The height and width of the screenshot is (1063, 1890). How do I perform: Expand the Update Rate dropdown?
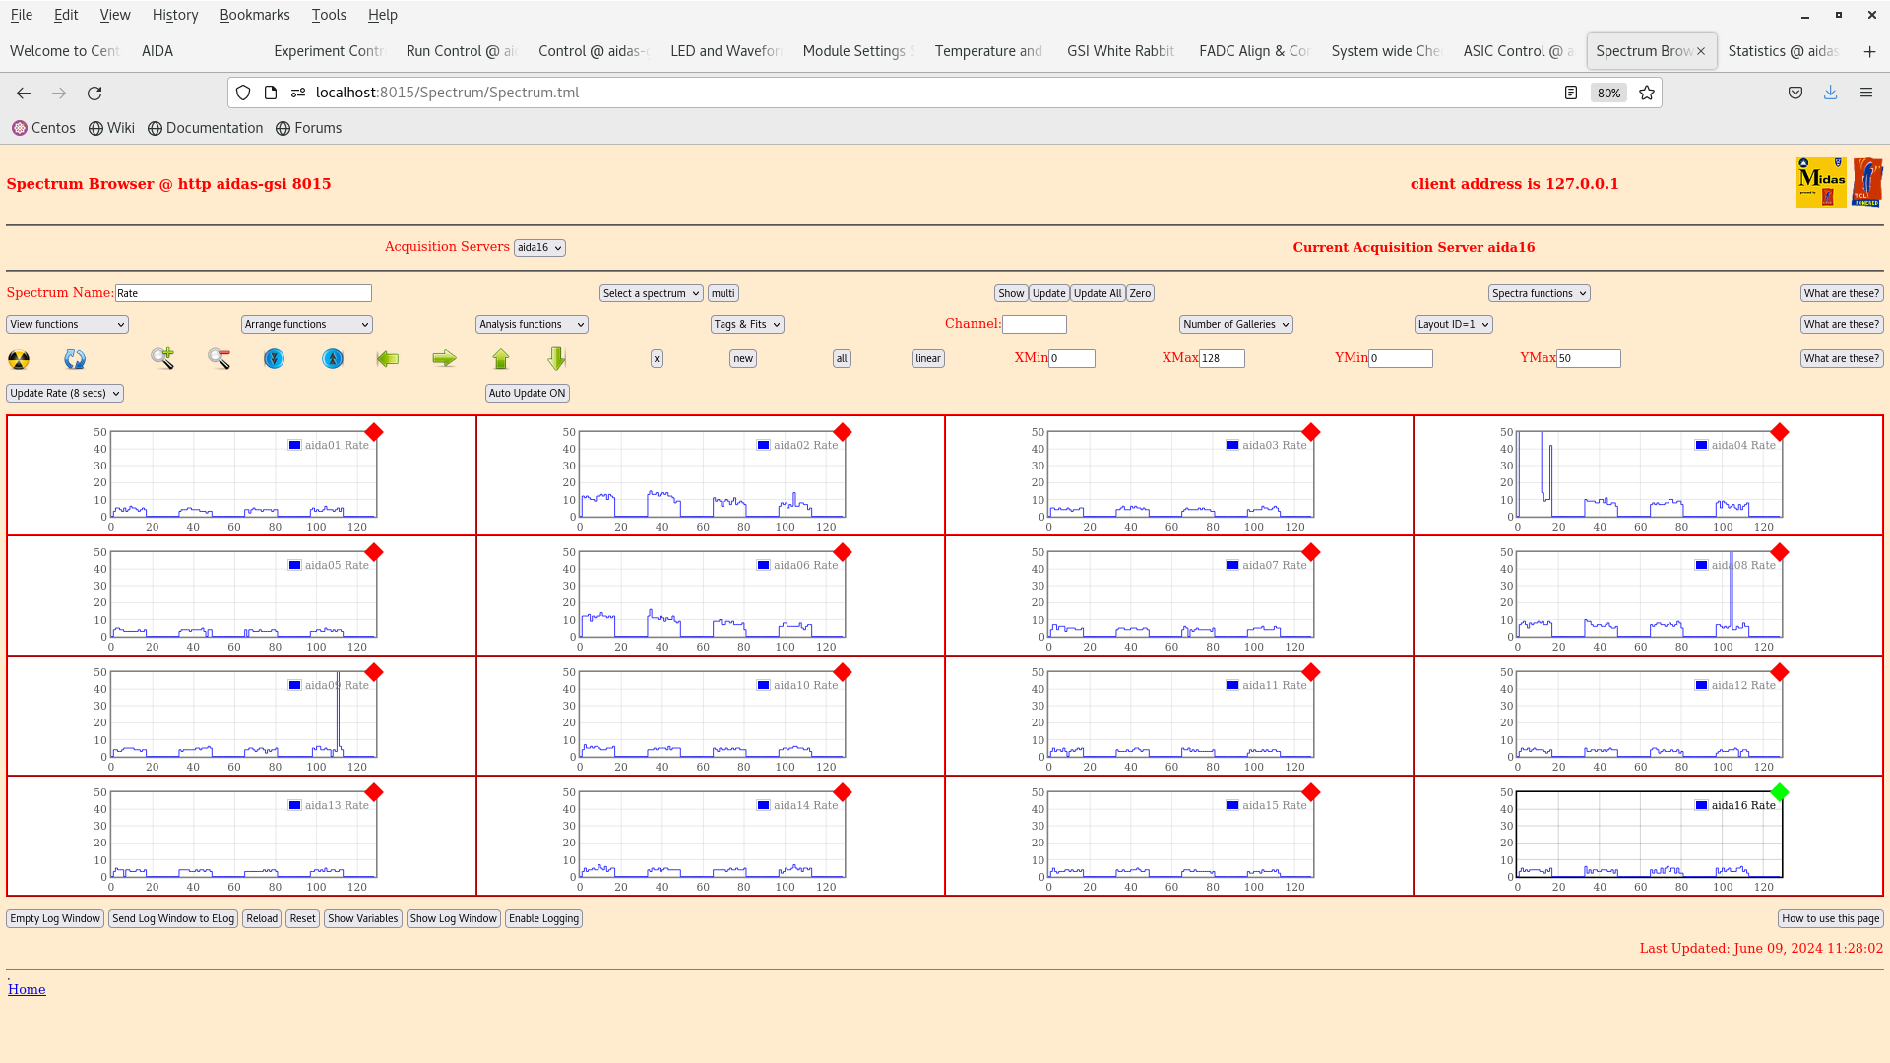click(x=65, y=394)
